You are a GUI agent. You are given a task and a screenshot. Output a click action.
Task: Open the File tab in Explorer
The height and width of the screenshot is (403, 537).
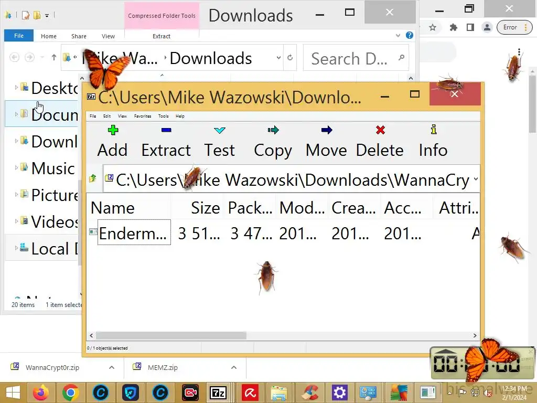click(19, 36)
